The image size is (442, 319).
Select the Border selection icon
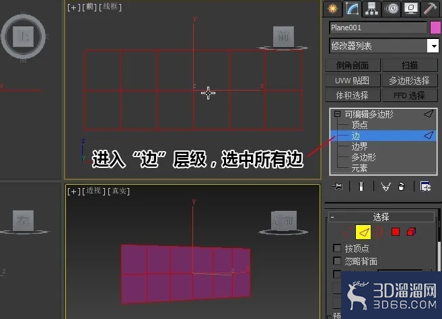point(379,232)
